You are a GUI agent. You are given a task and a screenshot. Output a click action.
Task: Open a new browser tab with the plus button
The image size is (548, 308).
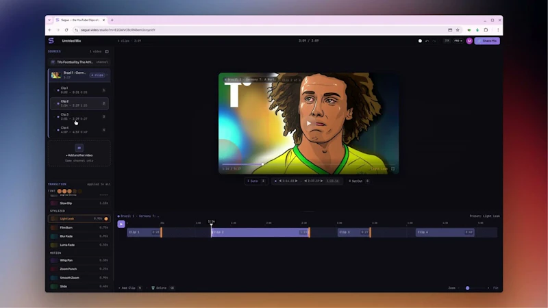click(112, 21)
